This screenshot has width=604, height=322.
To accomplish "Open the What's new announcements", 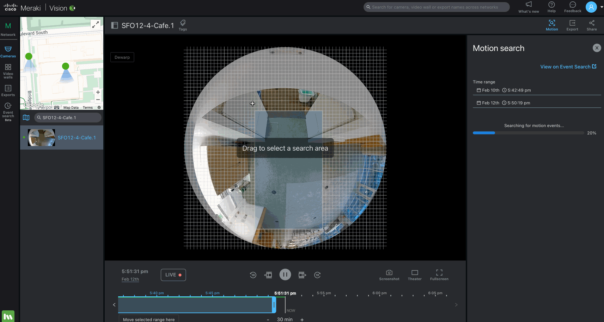I will (529, 7).
